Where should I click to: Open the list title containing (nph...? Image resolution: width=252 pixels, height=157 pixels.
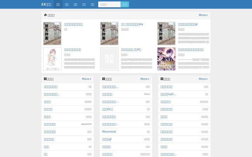(x=168, y=94)
